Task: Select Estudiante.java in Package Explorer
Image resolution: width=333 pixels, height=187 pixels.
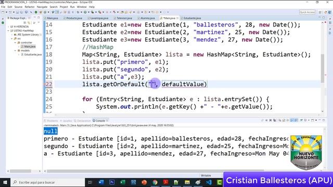Action: coord(31,55)
